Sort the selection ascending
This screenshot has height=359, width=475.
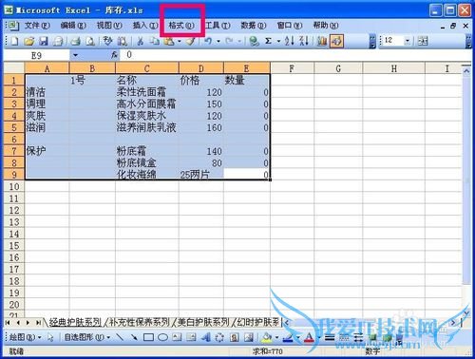point(289,41)
